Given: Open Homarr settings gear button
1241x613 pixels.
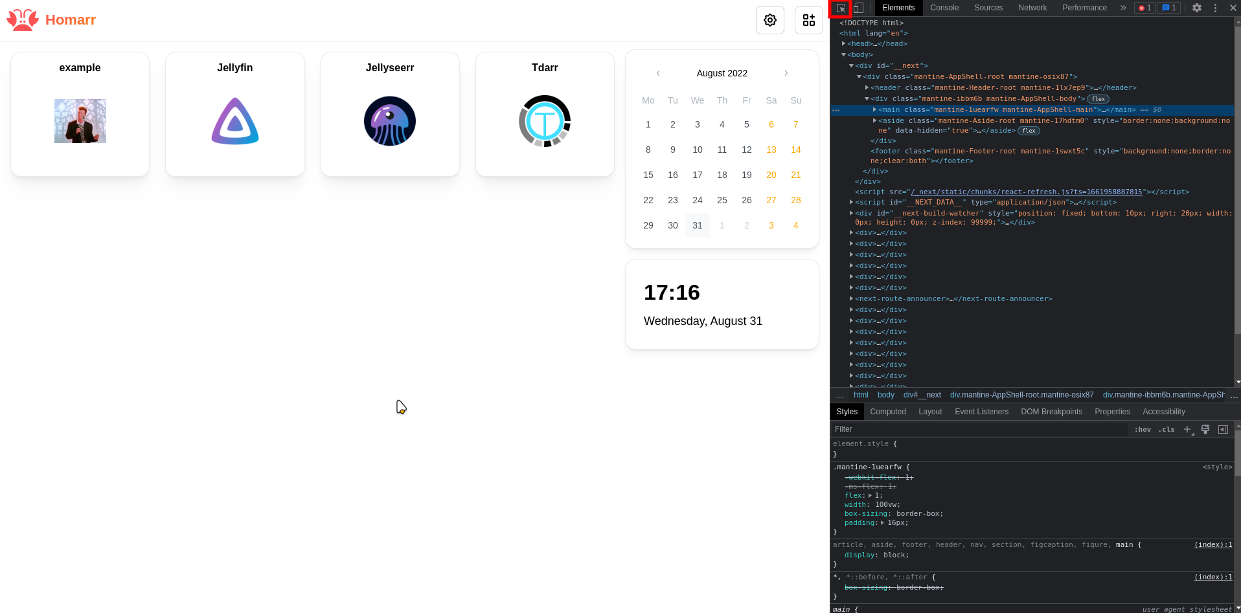Looking at the screenshot, I should pyautogui.click(x=770, y=20).
